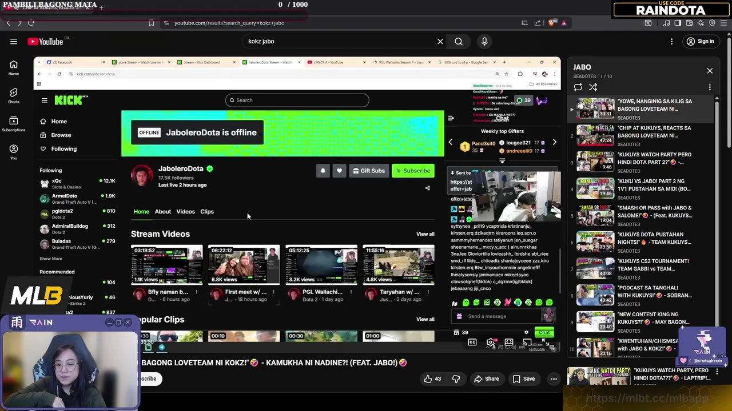Play KUKUYS CS2 TOURNAMENT playlist item

pos(641,268)
